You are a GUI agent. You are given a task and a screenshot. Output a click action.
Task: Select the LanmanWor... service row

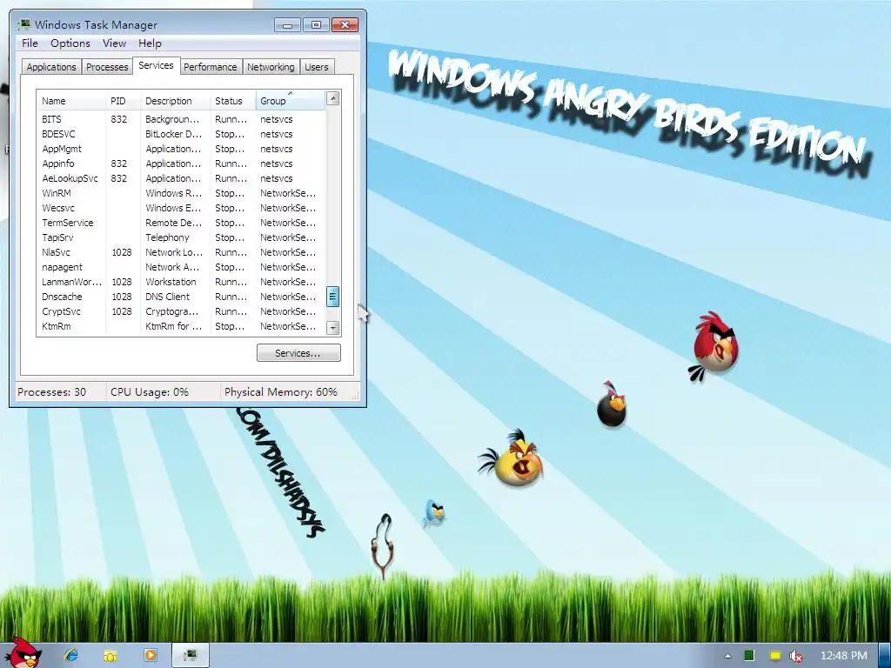[181, 282]
